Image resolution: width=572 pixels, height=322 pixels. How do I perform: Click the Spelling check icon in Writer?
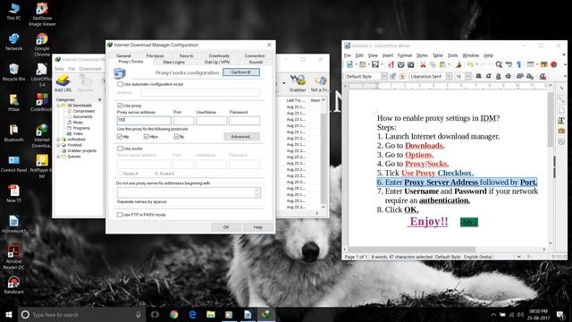pyautogui.click(x=509, y=64)
